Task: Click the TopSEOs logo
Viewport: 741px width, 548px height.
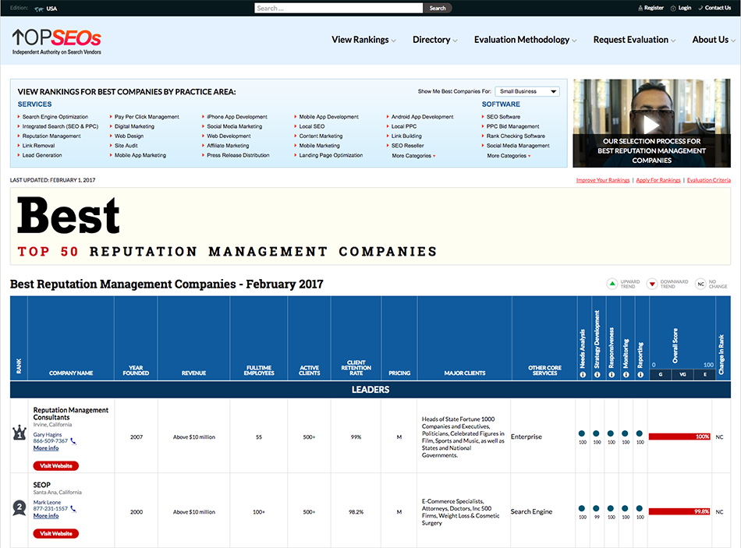Action: pyautogui.click(x=56, y=41)
